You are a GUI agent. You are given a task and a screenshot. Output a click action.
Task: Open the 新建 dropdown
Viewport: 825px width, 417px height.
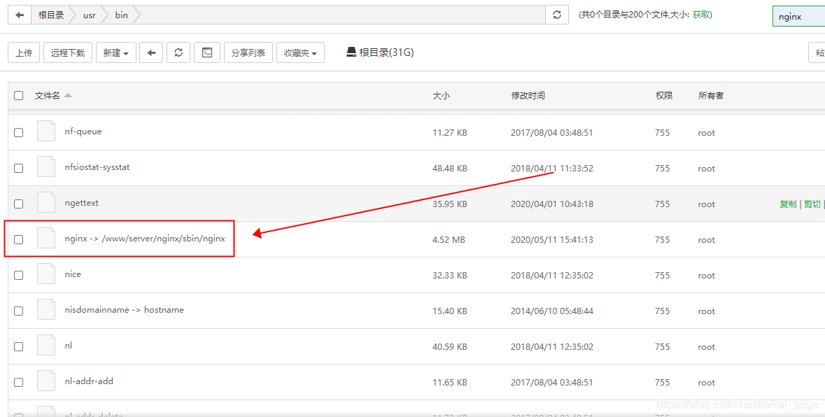point(116,52)
